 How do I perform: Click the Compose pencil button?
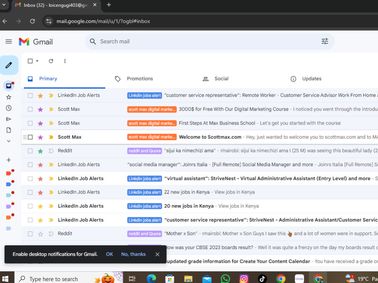click(x=9, y=65)
